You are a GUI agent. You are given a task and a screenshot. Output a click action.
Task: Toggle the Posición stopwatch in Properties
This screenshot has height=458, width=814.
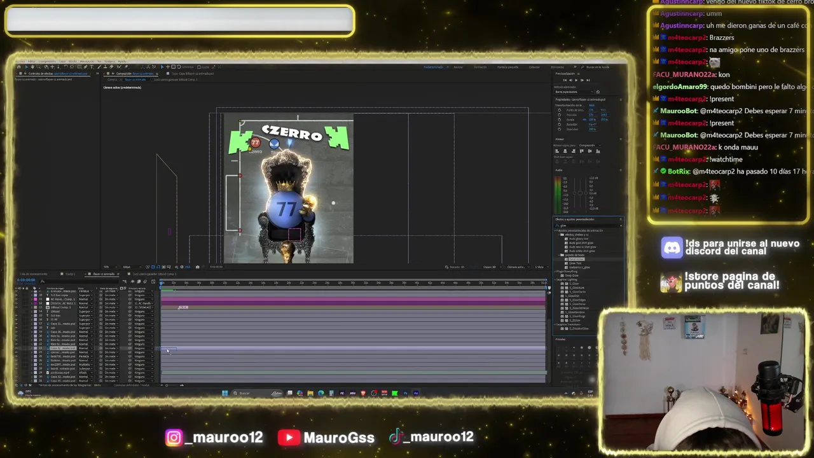click(560, 114)
